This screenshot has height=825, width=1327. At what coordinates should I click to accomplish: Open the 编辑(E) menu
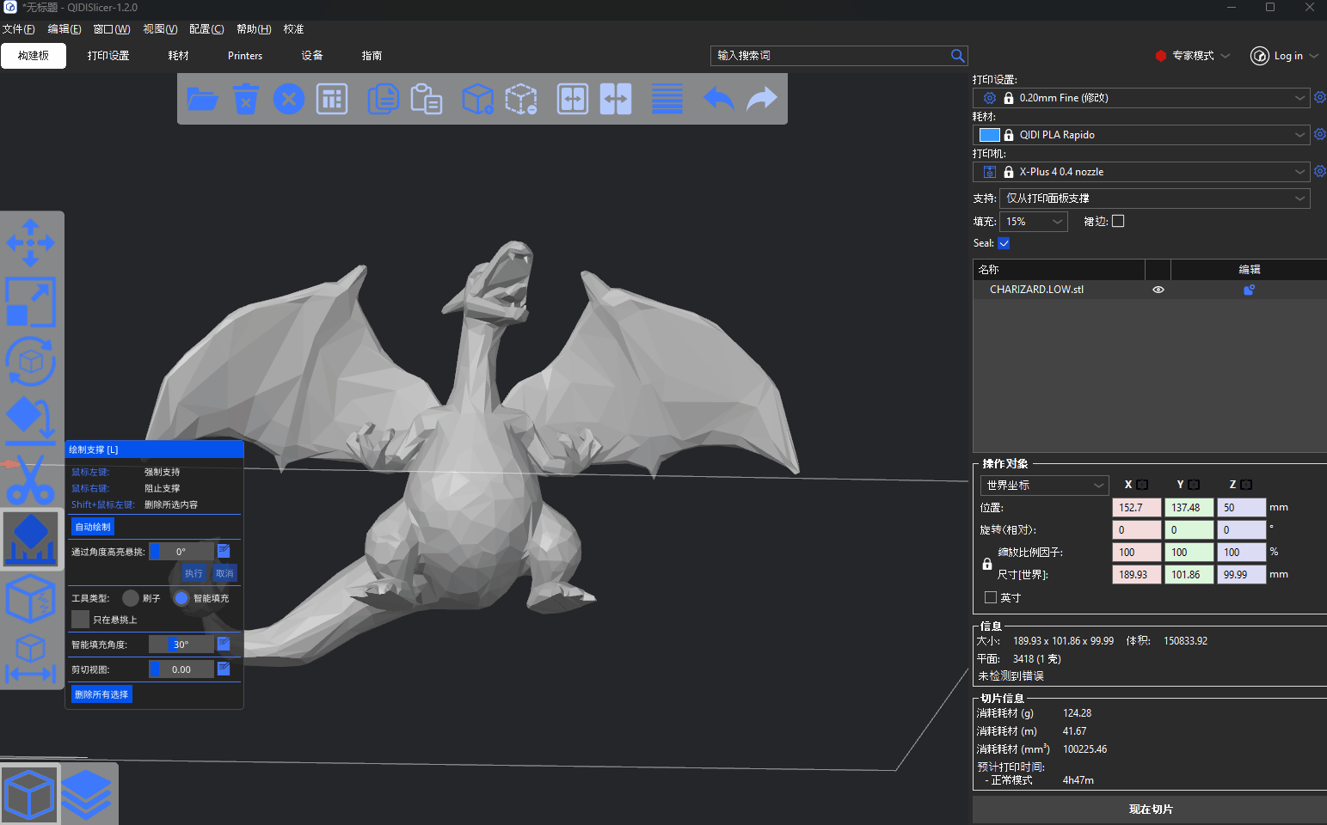65,29
